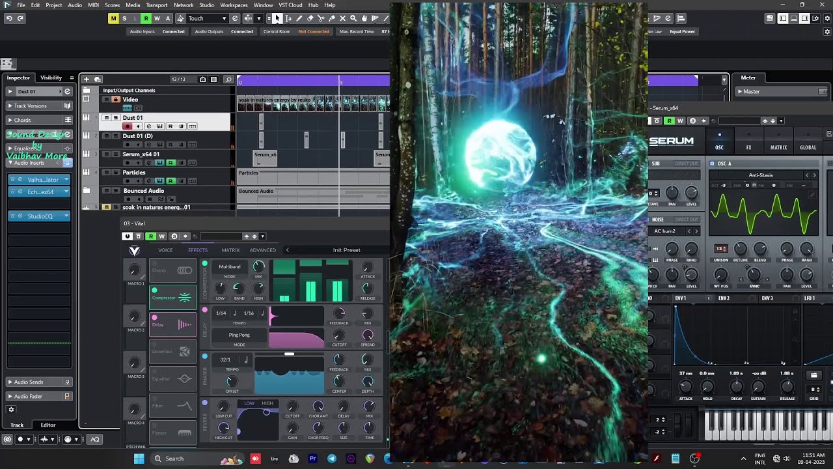Open the VST Cloud menu
Viewport: 833px width, 469px height.
coord(290,5)
